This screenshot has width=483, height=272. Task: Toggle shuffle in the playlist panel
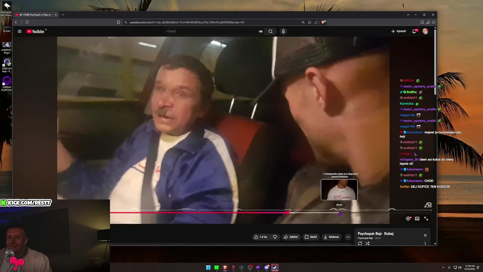click(x=368, y=243)
